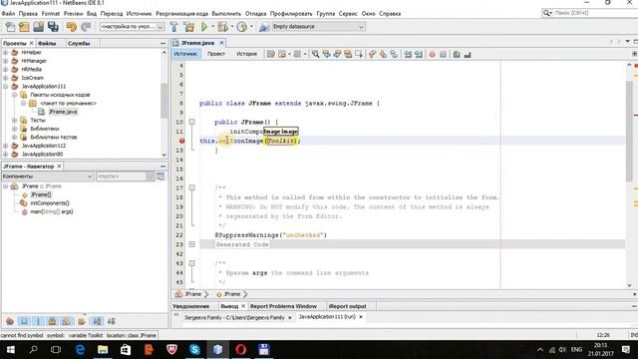Open the Компоненты dropdown in Navigator

click(48, 177)
